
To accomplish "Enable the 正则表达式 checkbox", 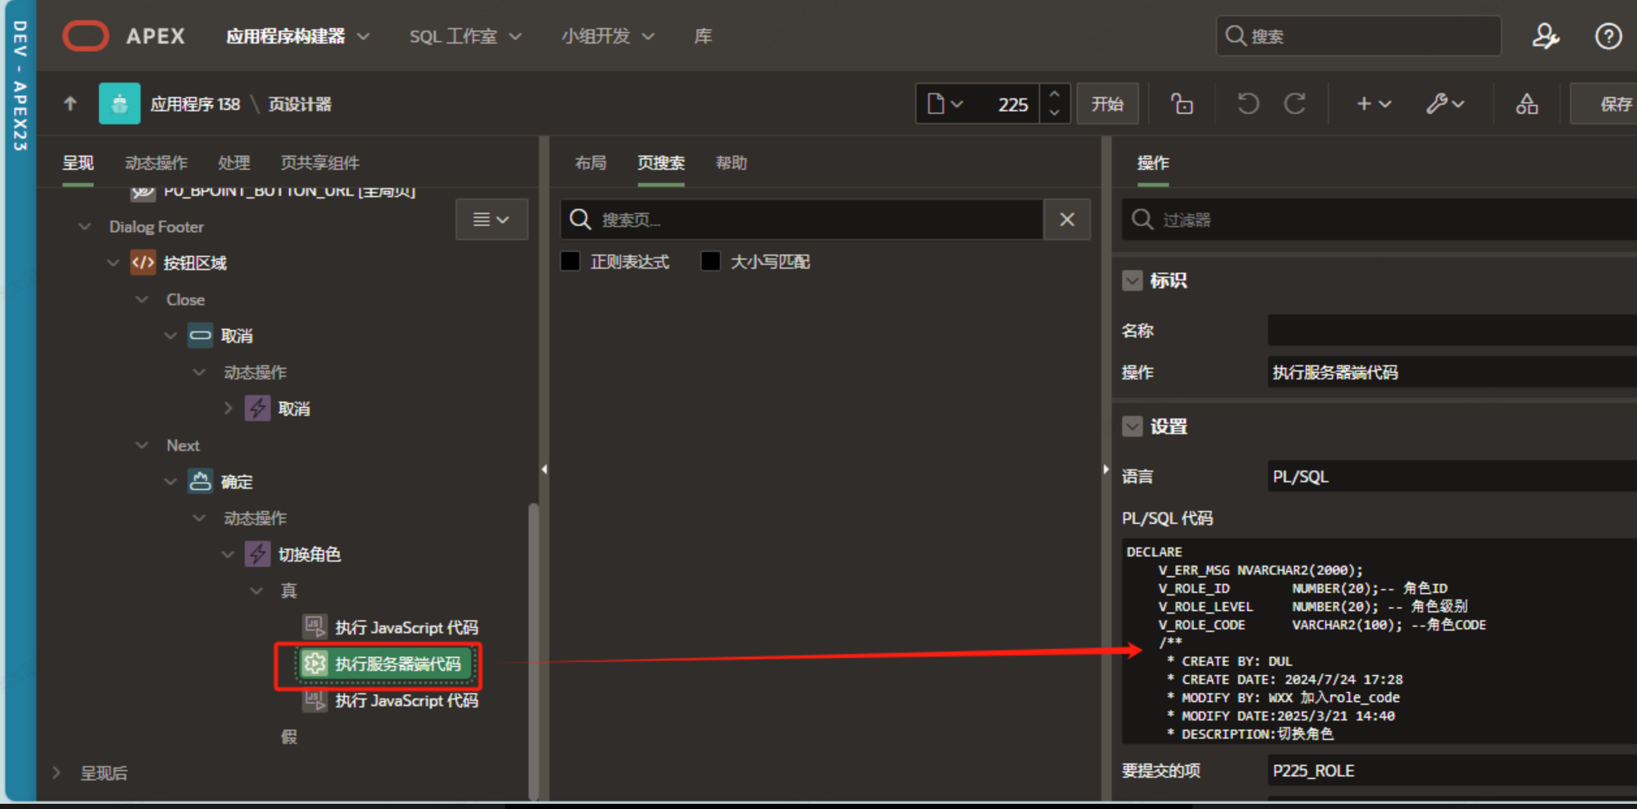I will [570, 262].
